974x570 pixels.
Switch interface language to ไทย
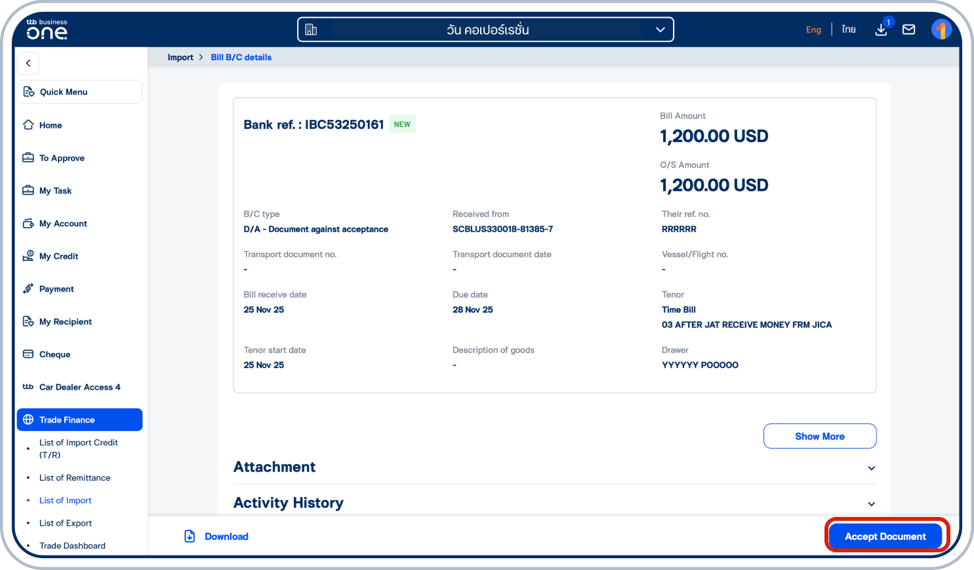coord(848,29)
